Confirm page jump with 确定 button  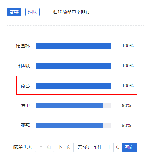[130, 147]
